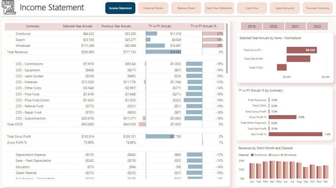Click the Depreciation Expense row
336x188 pixels.
(x=115, y=155)
